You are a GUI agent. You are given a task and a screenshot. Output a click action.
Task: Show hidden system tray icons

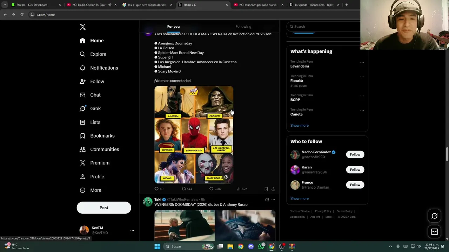pyautogui.click(x=390, y=246)
